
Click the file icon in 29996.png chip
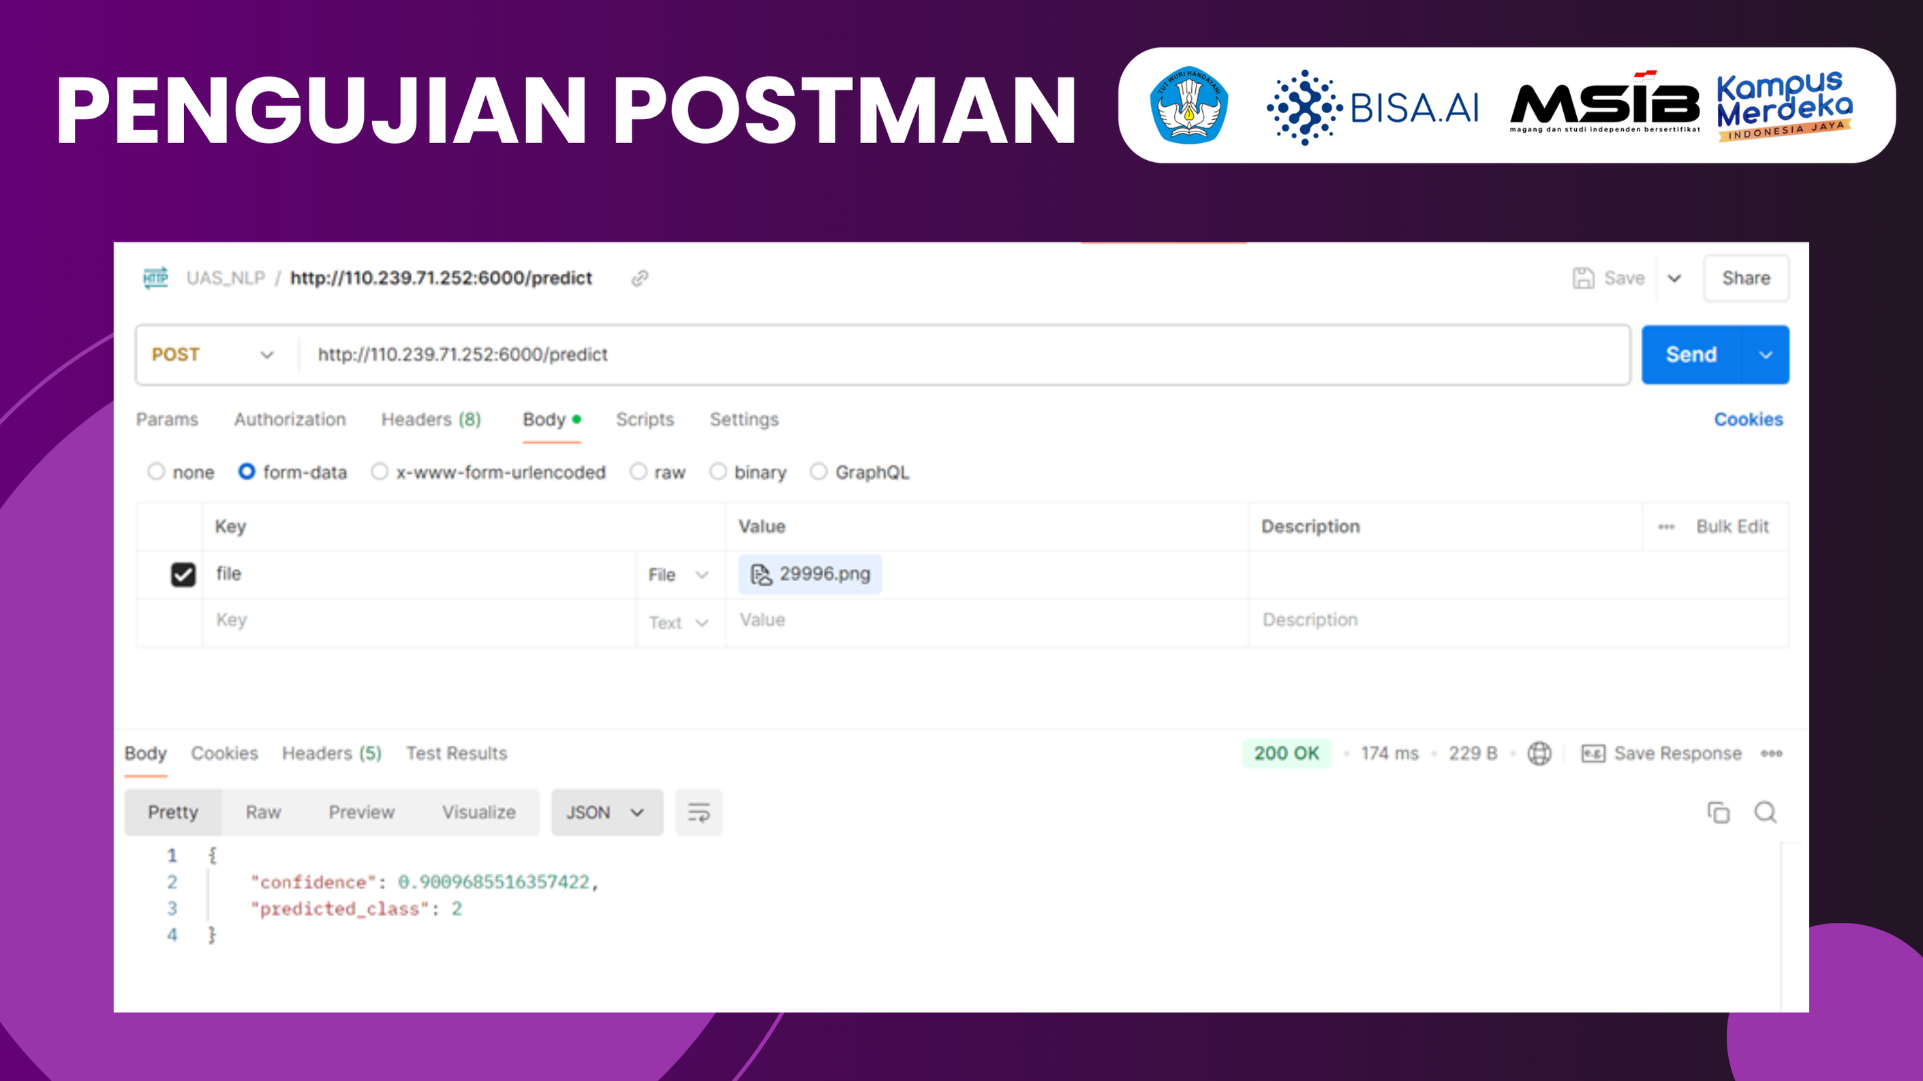[x=760, y=574]
